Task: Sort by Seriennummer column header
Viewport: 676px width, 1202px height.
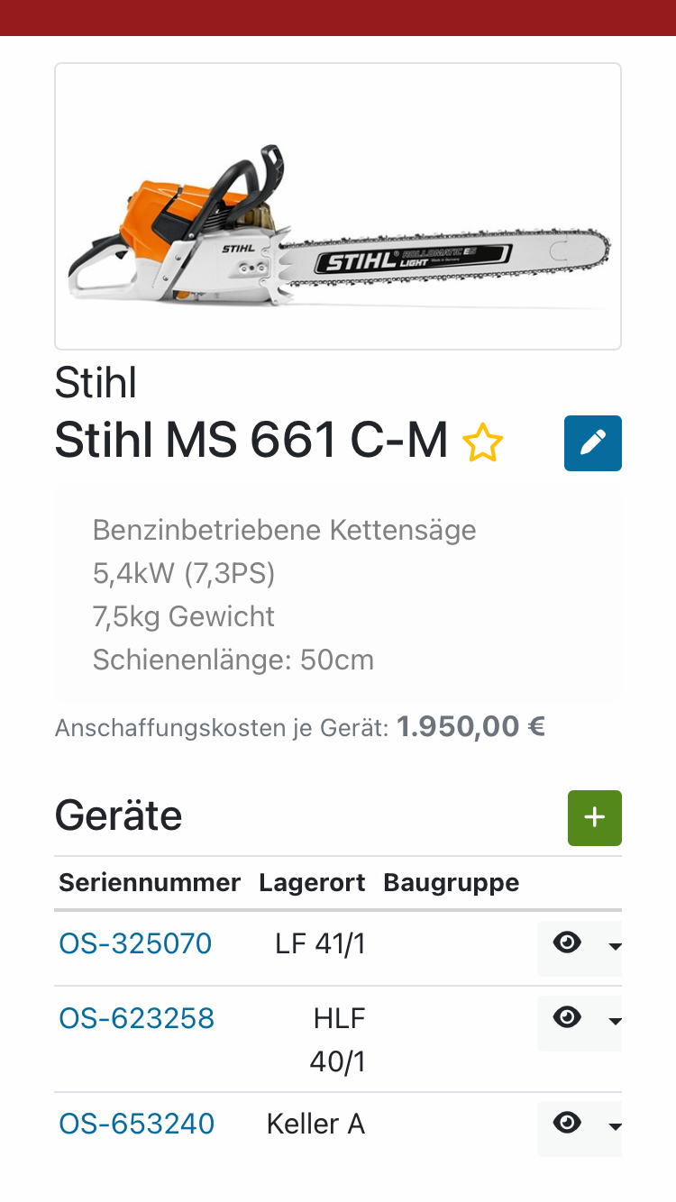Action: 150,882
